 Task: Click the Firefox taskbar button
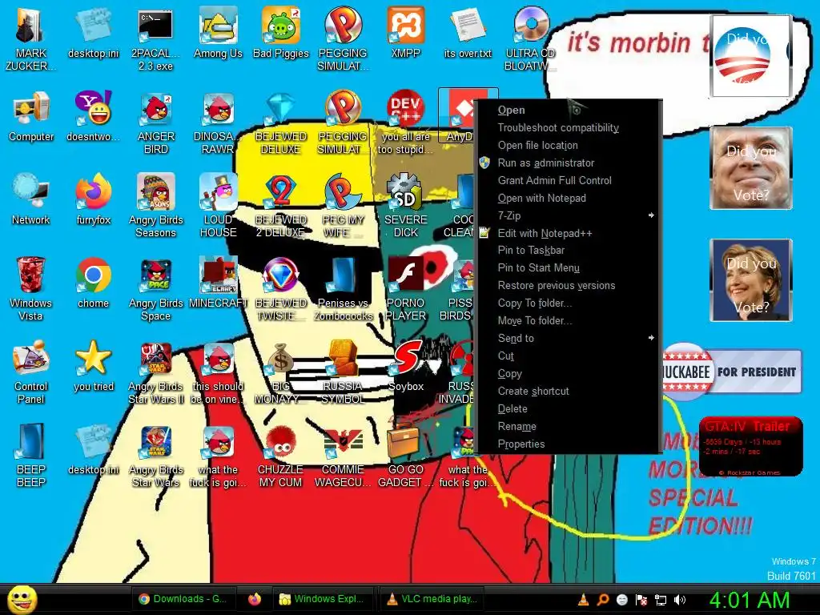[255, 599]
